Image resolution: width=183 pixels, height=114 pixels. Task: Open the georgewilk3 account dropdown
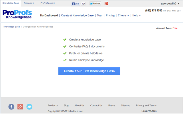pyautogui.click(x=170, y=4)
